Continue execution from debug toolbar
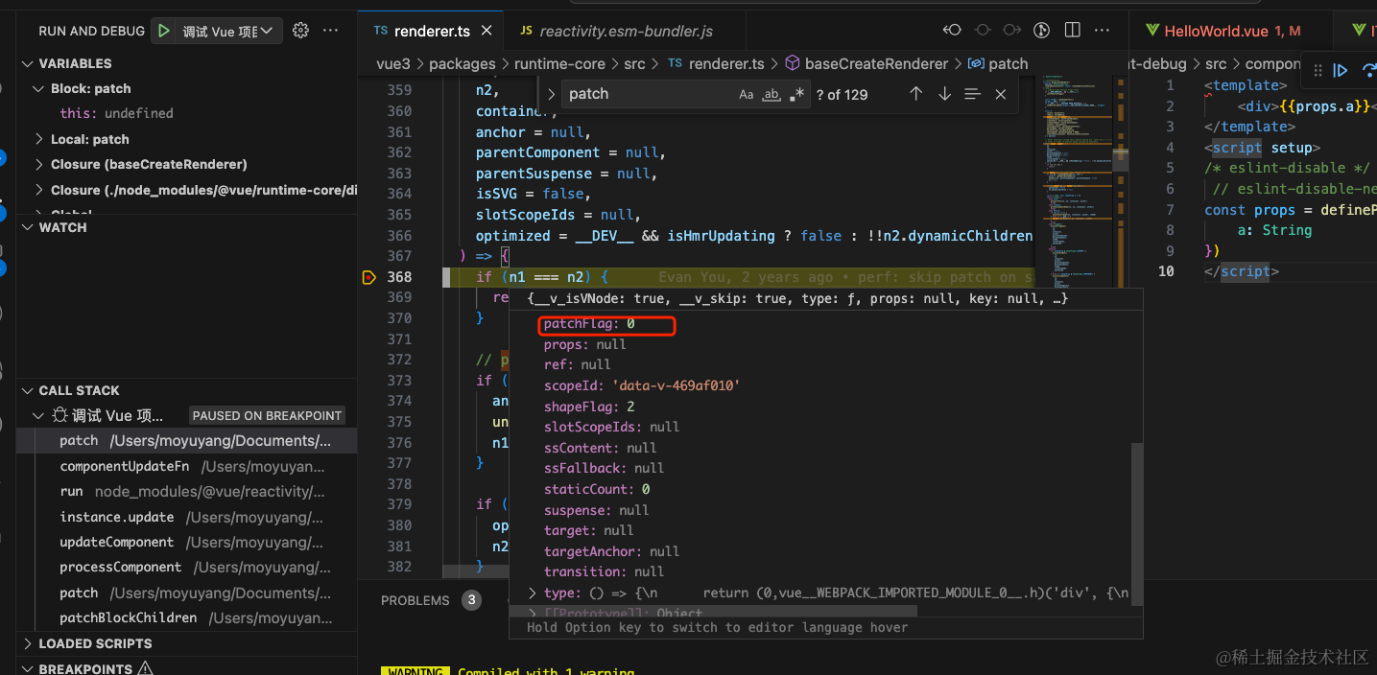 click(1341, 71)
